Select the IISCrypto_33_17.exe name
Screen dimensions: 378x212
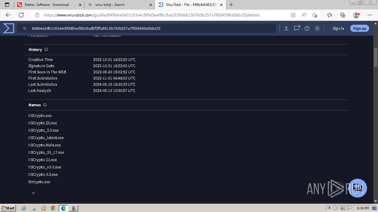[x=46, y=152]
